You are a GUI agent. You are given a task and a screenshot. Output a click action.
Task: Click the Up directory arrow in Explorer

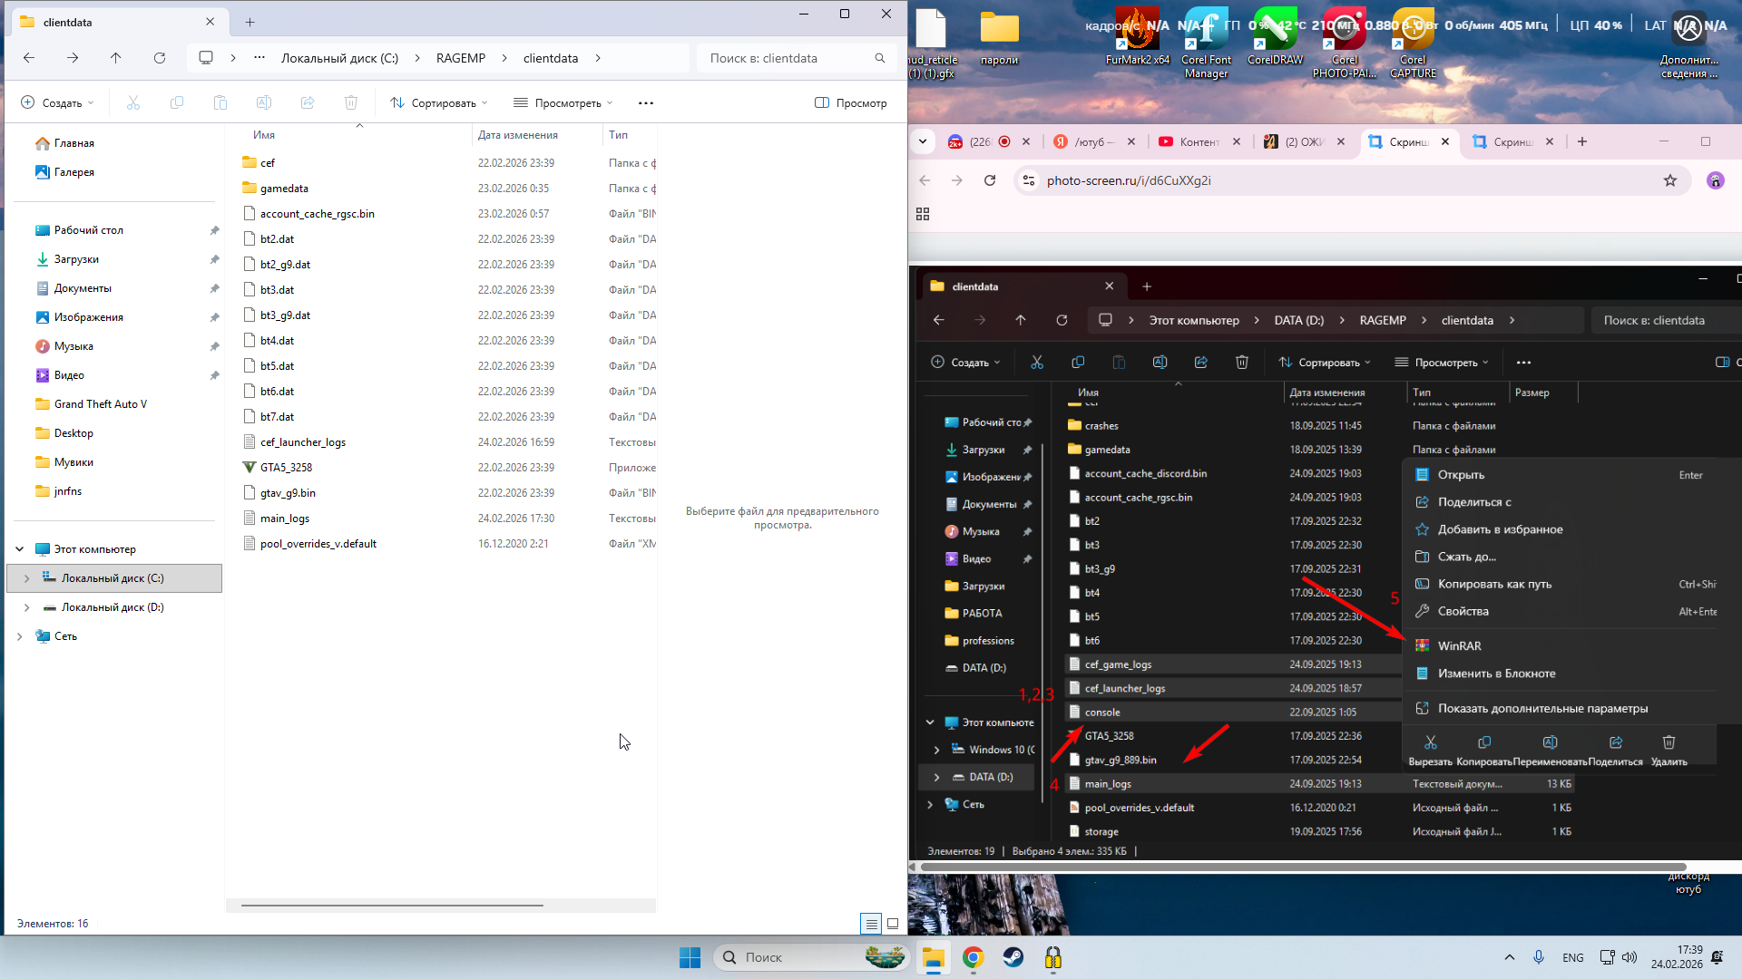116,58
